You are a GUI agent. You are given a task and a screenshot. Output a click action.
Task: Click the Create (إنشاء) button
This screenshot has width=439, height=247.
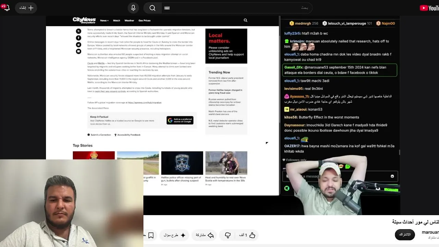point(26,8)
